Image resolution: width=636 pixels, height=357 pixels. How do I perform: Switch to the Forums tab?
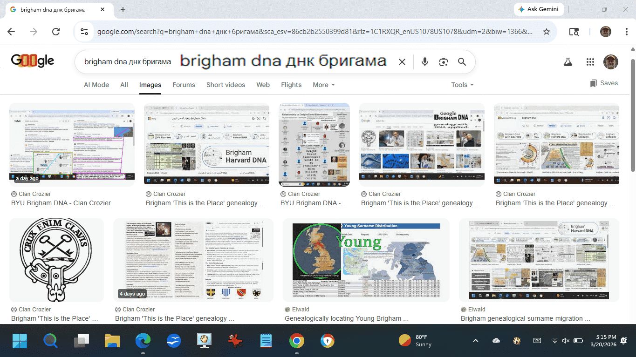(x=184, y=85)
